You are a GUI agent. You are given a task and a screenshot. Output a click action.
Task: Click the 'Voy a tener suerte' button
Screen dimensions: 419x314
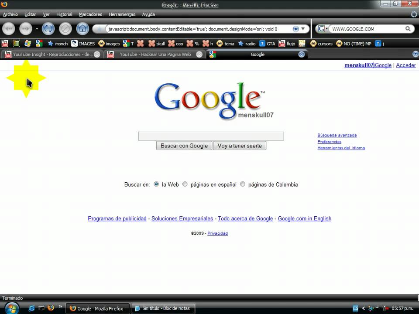[240, 146]
